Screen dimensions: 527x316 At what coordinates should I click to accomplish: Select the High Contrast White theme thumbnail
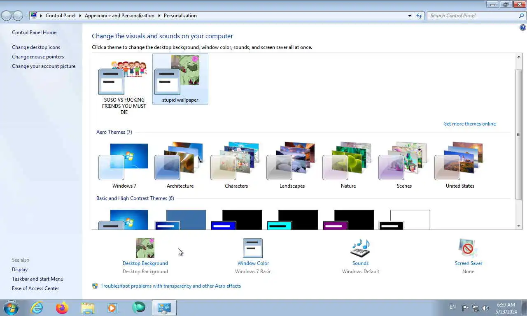(404, 220)
